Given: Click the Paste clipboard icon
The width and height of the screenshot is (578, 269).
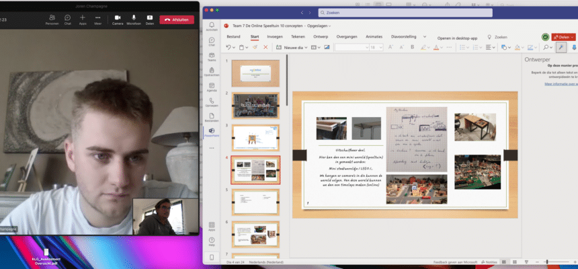Looking at the screenshot, I should [241, 47].
